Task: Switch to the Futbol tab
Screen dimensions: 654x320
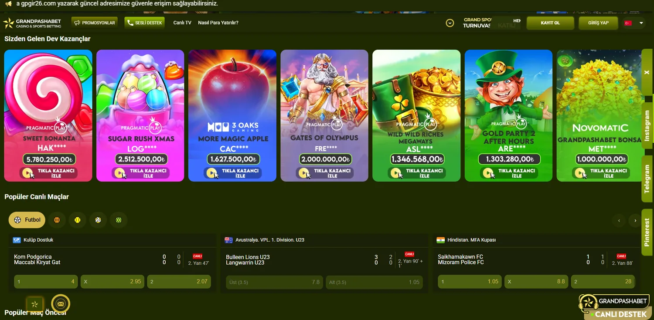Action: point(27,220)
